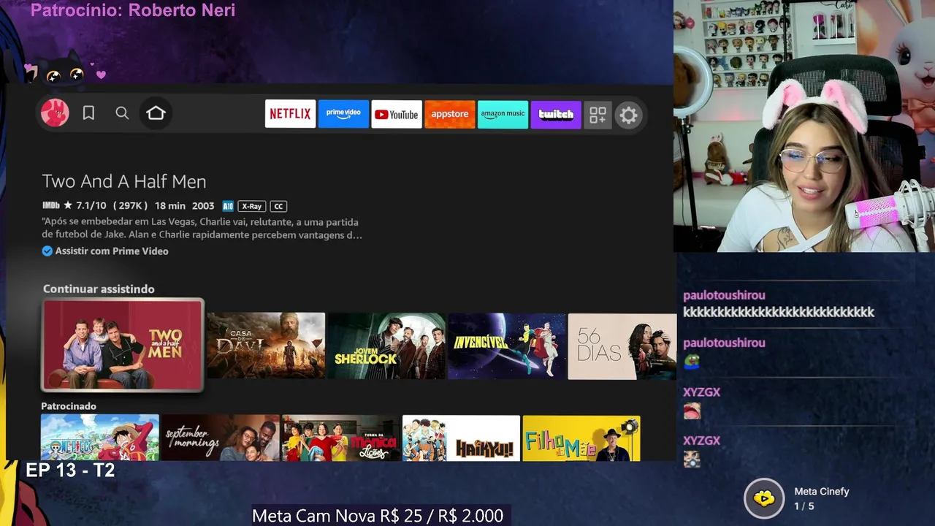Click the X-Ray badge
The image size is (935, 526).
(x=251, y=207)
